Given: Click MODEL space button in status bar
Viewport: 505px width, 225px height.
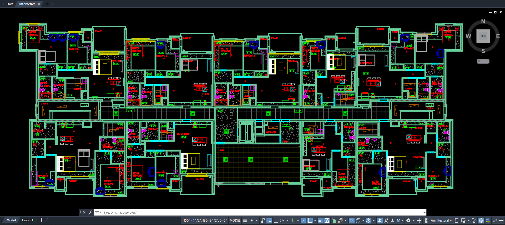Looking at the screenshot, I should [235, 221].
